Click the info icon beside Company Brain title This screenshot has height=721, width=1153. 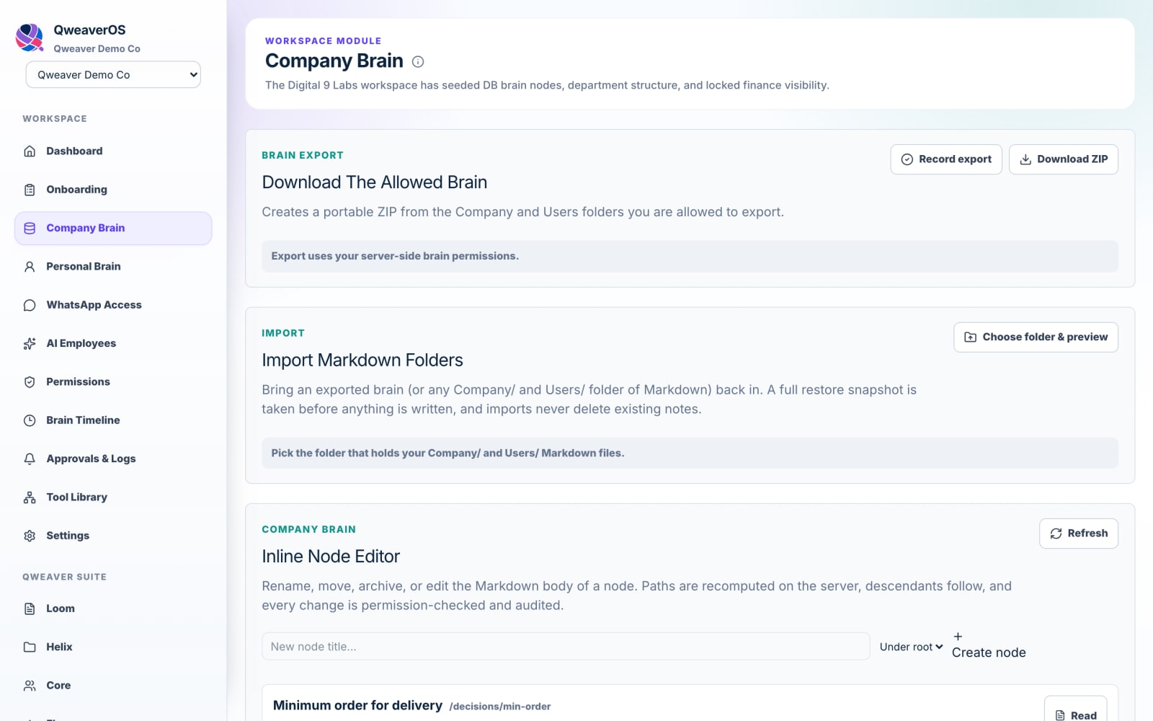point(418,62)
